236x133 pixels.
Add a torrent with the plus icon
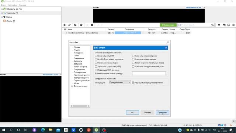click(x=65, y=25)
